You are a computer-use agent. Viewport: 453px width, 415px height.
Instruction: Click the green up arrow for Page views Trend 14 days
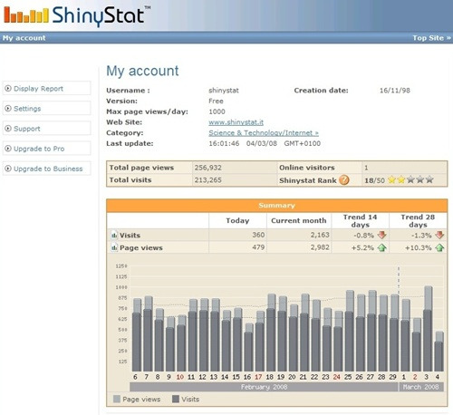coord(382,247)
